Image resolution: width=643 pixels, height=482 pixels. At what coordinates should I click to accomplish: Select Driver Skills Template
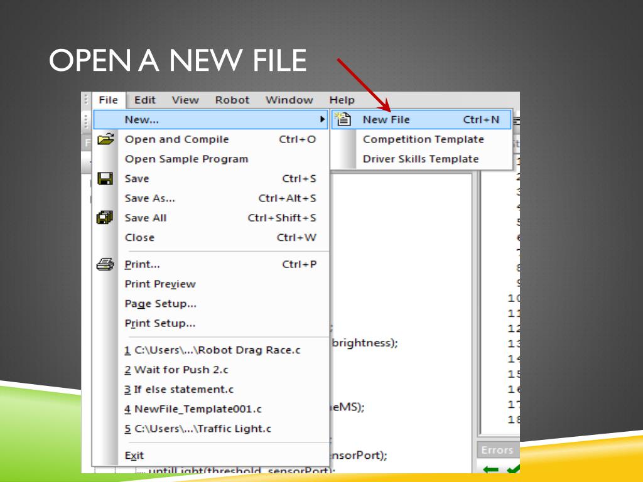point(421,159)
